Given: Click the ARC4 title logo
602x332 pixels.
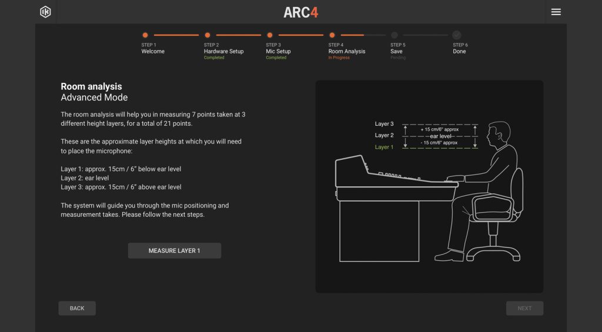Looking at the screenshot, I should (300, 12).
